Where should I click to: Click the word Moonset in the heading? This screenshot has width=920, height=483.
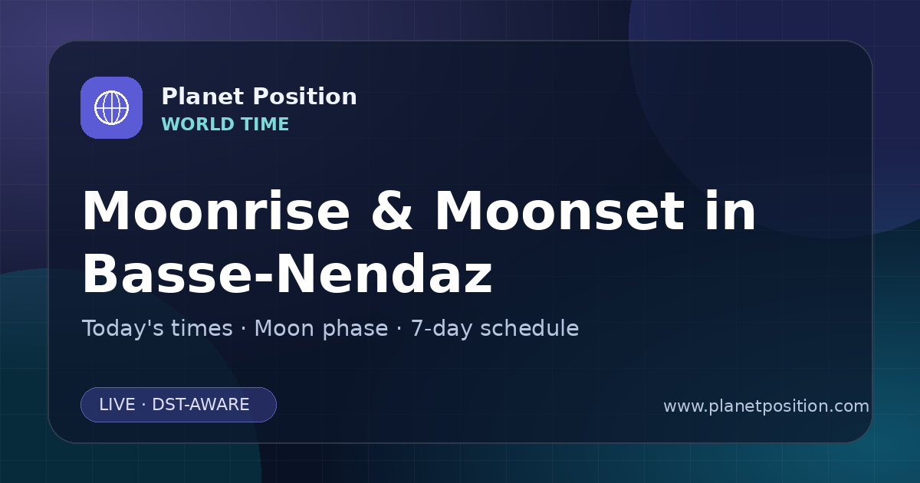click(x=560, y=212)
